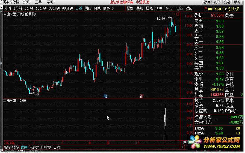Click the blue 财 financial marker on the chart
Image resolution: width=245 pixels, height=153 pixels.
106,96
